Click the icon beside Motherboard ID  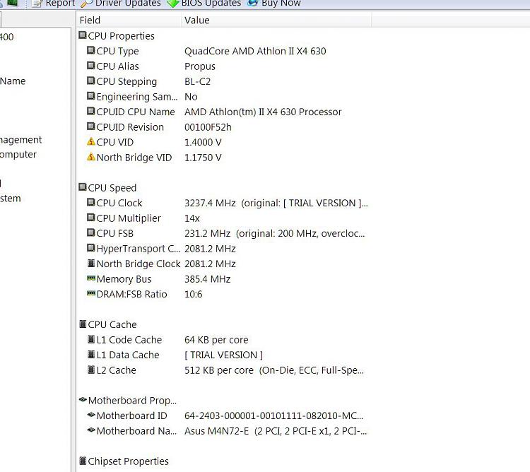pos(91,415)
